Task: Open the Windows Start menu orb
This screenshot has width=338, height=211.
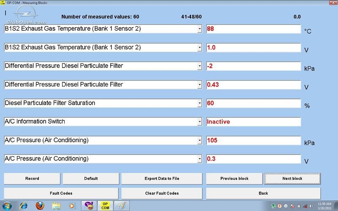Action: click(7, 206)
